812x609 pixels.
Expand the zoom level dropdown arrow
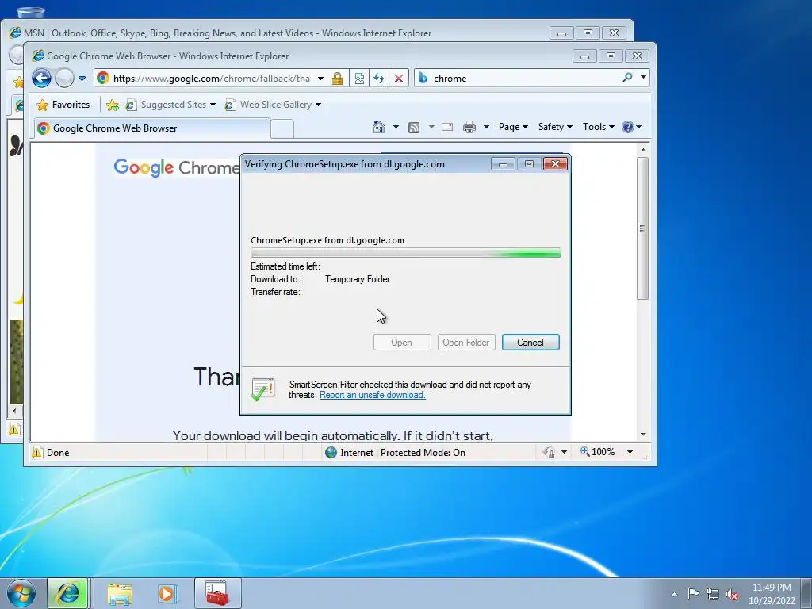point(630,452)
